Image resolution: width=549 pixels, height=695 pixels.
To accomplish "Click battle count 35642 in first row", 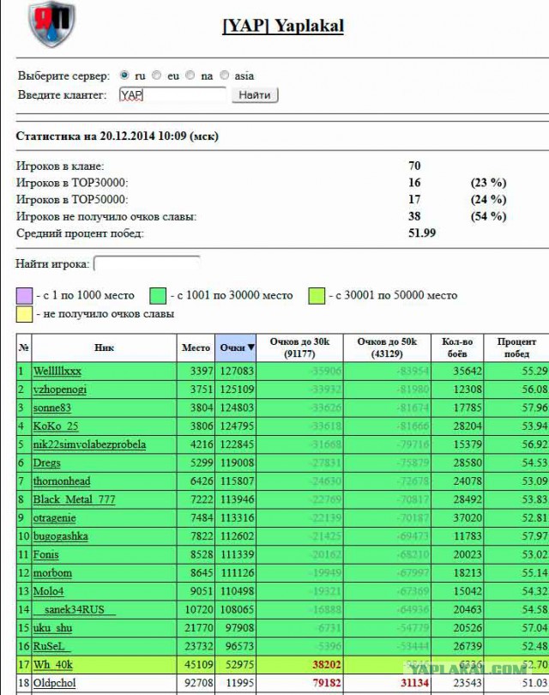I will (467, 371).
